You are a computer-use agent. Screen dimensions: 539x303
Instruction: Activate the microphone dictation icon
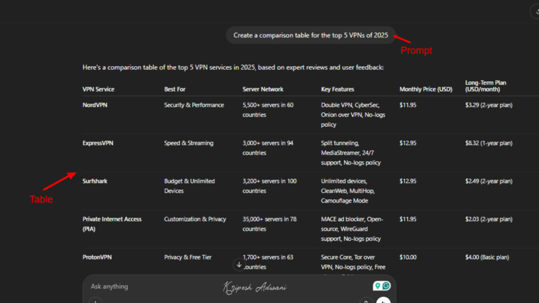pyautogui.click(x=367, y=302)
